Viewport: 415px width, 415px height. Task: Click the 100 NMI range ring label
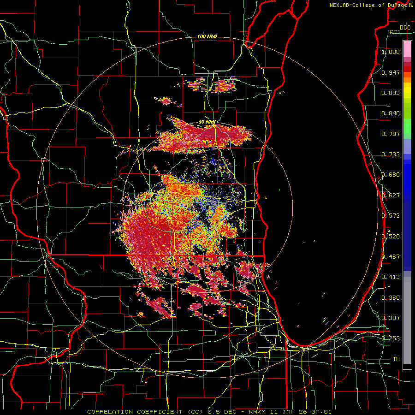coord(207,36)
